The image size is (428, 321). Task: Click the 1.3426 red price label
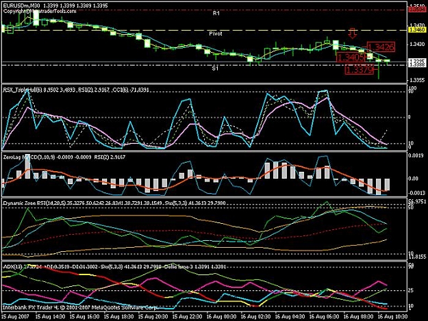point(381,47)
